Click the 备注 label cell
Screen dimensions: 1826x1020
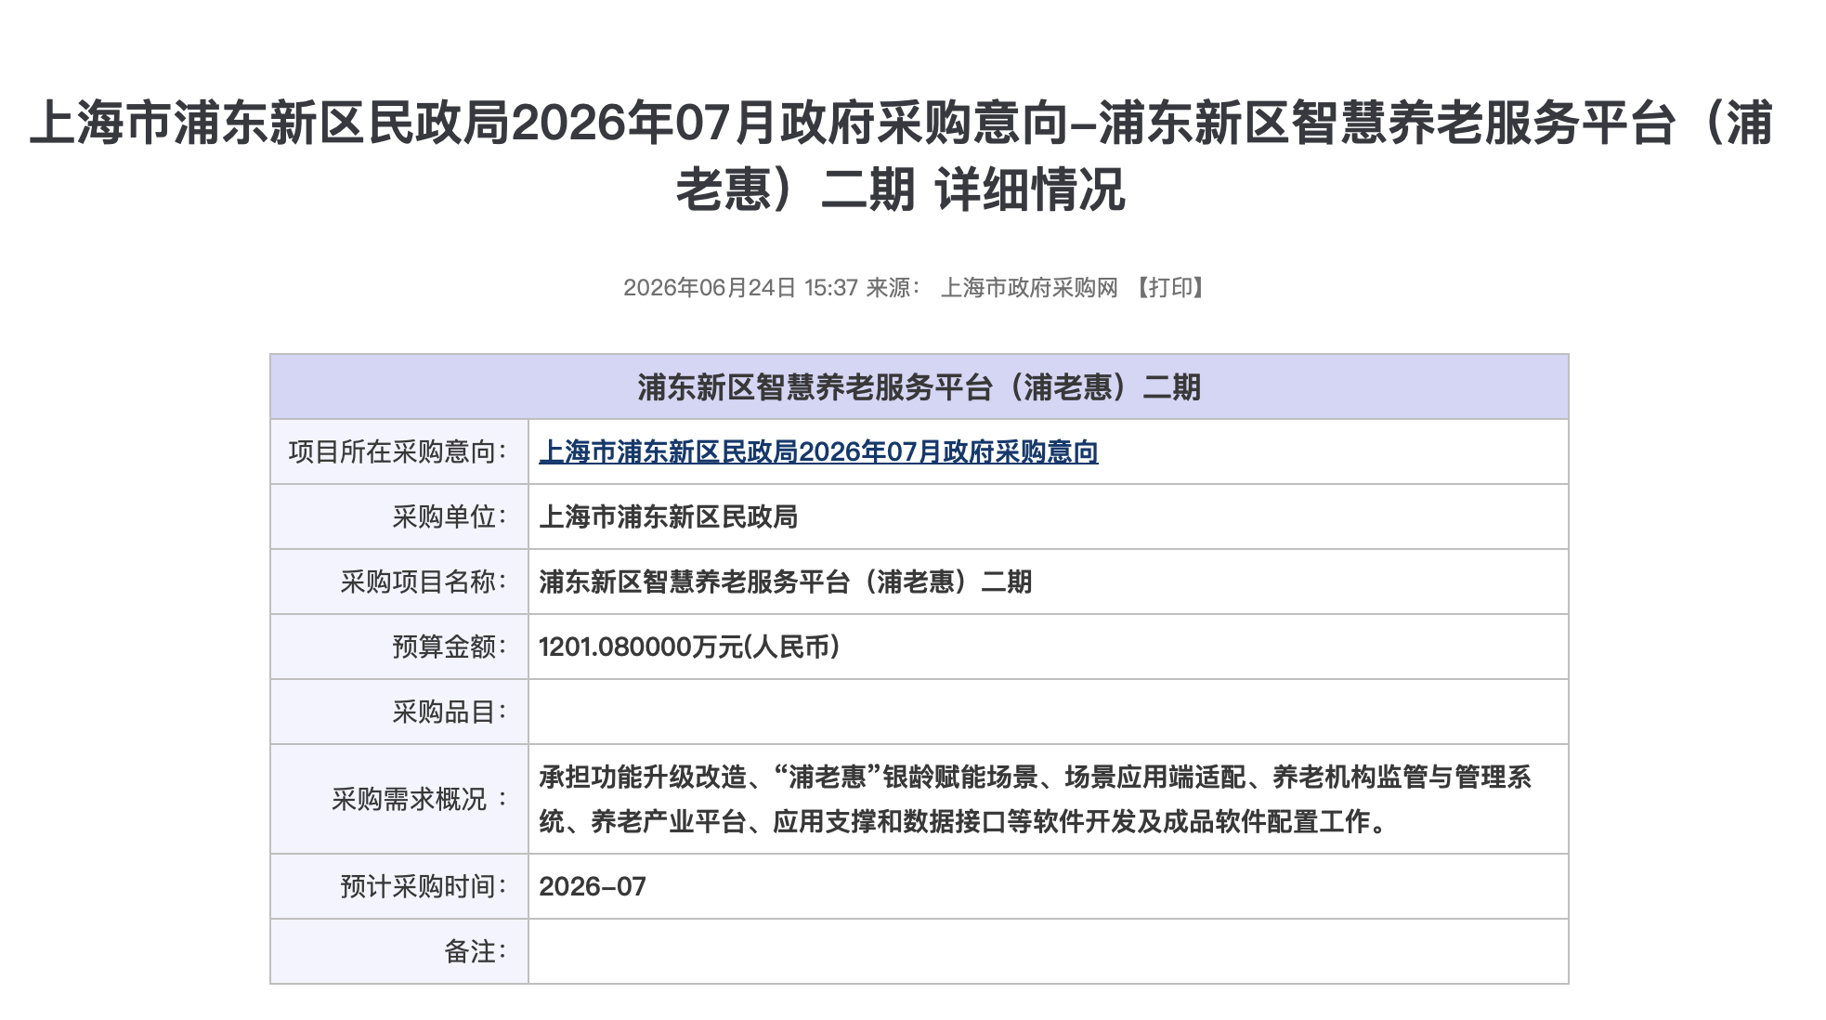pos(399,951)
